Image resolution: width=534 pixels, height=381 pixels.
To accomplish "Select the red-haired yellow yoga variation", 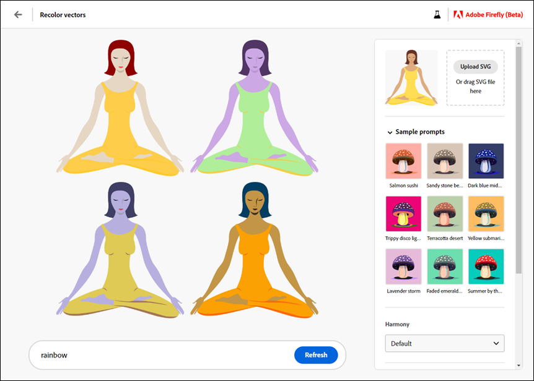I will click(x=120, y=107).
